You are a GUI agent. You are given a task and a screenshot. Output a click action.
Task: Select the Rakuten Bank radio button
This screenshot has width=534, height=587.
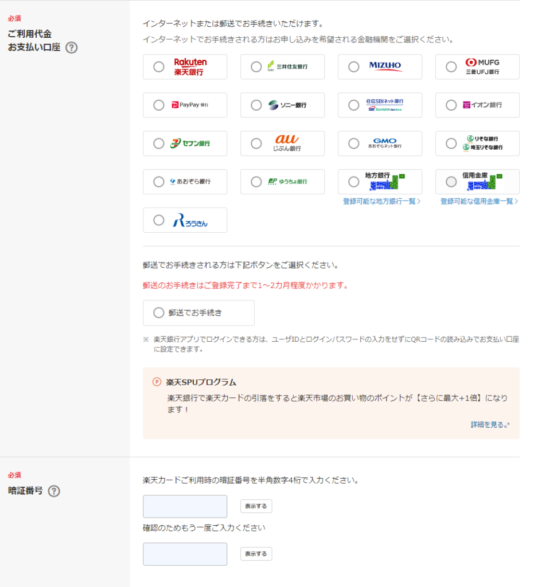click(x=159, y=67)
